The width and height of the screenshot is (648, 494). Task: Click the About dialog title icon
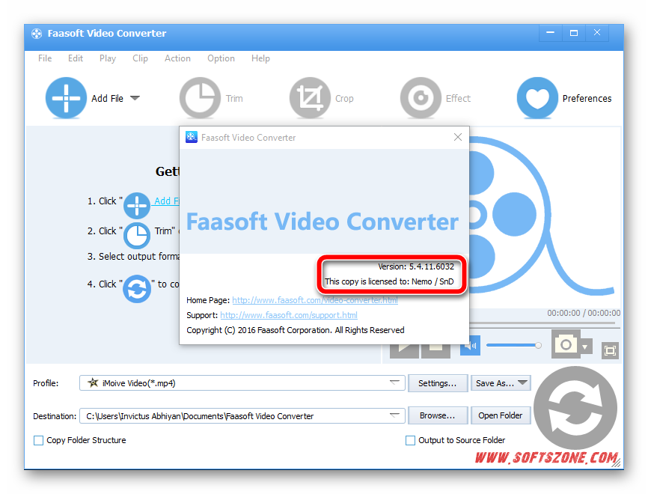(192, 137)
